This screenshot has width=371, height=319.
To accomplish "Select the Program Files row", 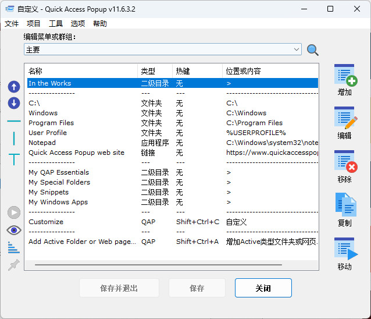I will (173, 123).
